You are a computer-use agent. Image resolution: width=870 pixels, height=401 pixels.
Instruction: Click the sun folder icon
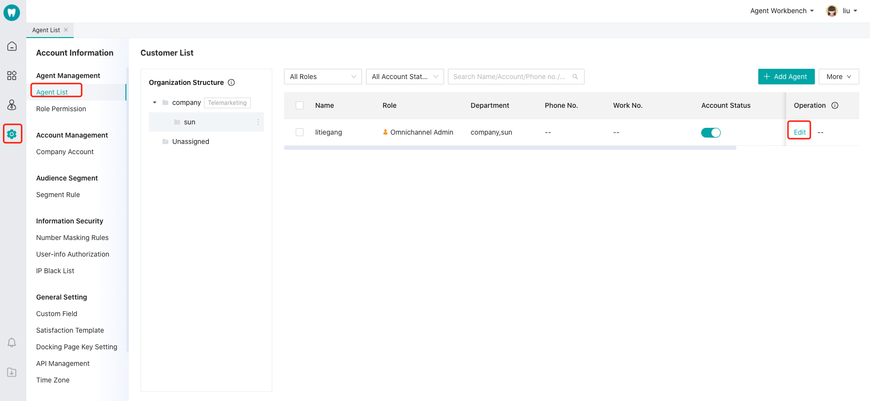point(177,122)
